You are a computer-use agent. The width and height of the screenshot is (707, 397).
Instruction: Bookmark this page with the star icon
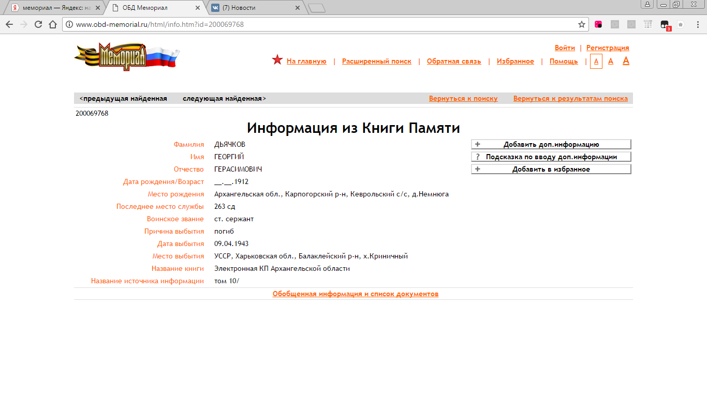tap(582, 24)
